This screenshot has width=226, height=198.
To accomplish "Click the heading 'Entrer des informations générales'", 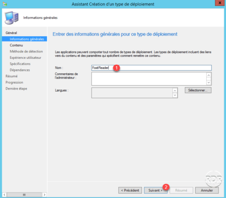I will 115,34.
